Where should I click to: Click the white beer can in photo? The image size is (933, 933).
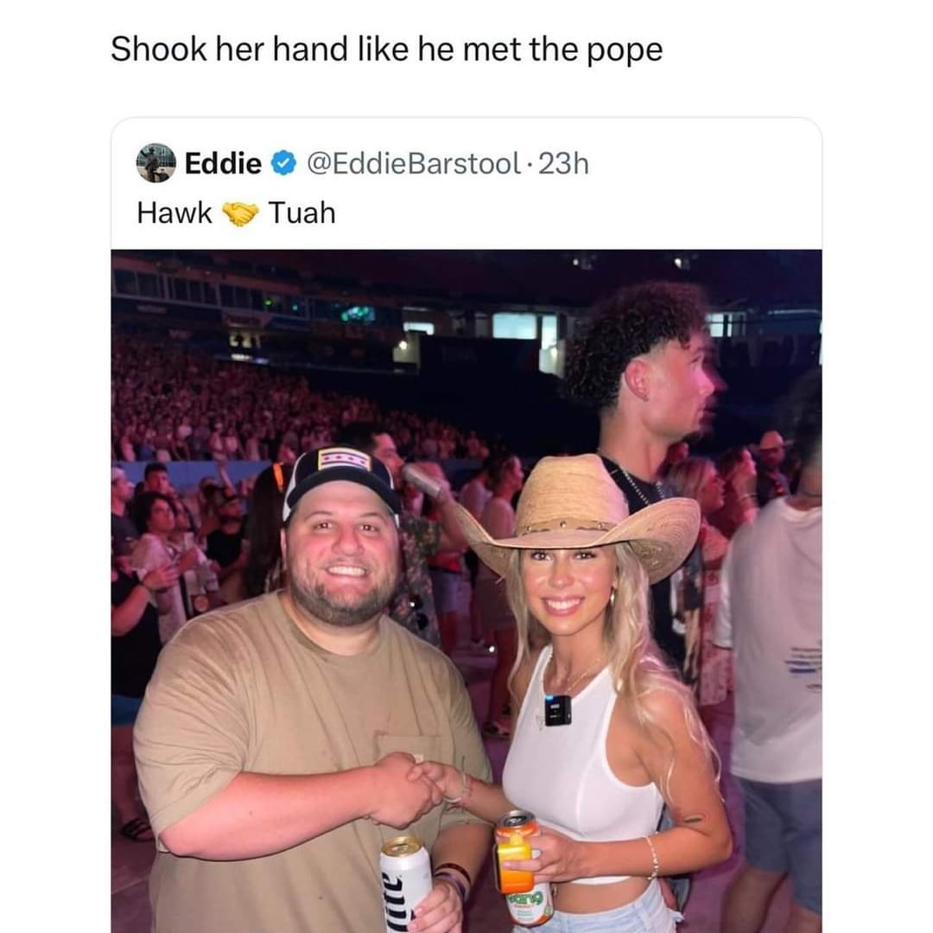(405, 879)
